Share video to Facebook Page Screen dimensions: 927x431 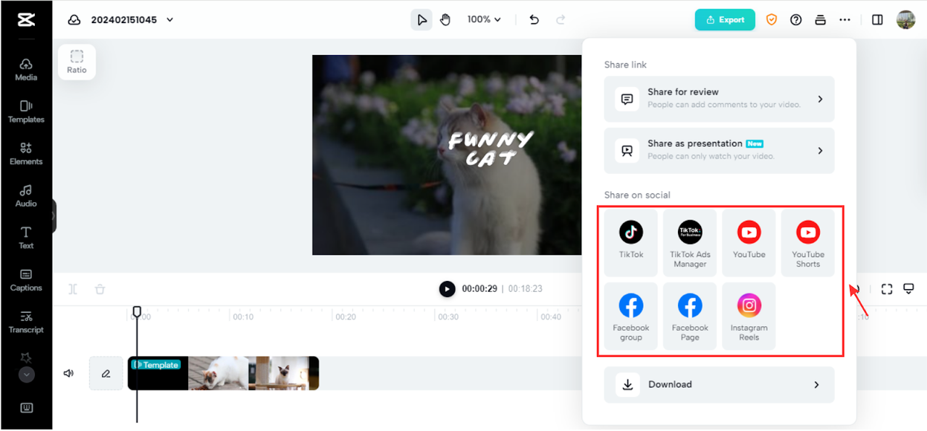pyautogui.click(x=690, y=316)
